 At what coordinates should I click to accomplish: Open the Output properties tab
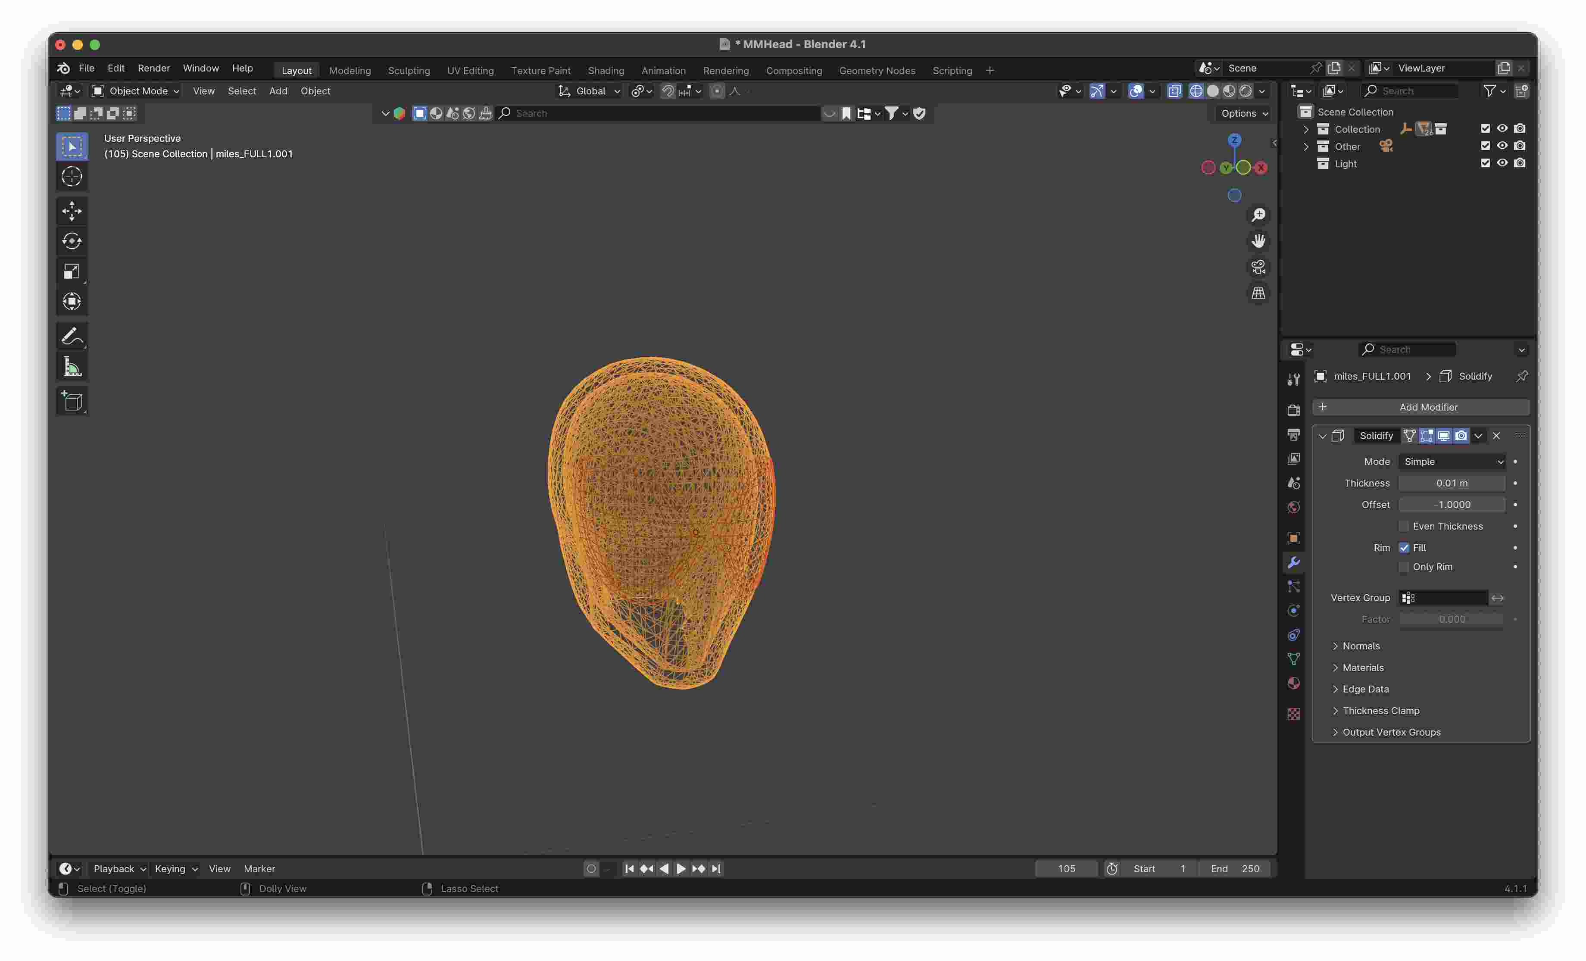click(1294, 434)
